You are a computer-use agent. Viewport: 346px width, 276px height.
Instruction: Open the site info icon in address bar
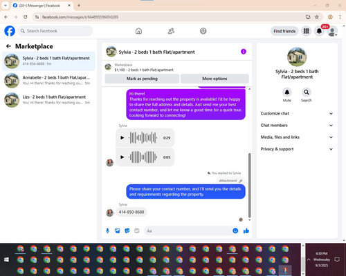pos(37,17)
